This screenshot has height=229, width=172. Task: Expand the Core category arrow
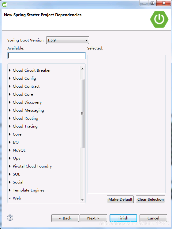10,134
